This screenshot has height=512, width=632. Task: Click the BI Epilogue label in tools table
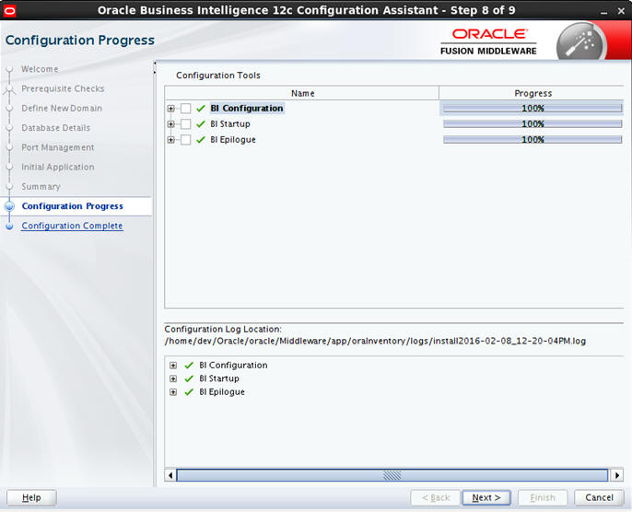pos(233,140)
